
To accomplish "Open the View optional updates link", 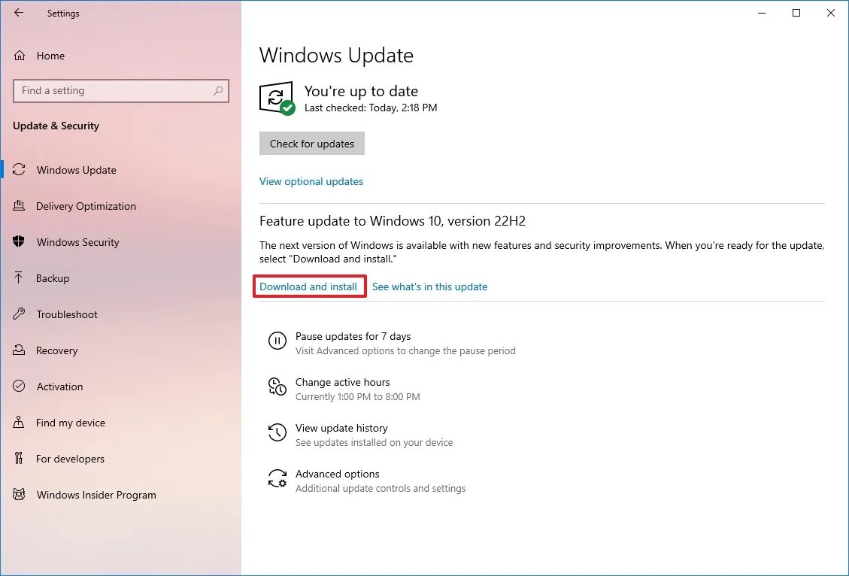I will (x=311, y=181).
